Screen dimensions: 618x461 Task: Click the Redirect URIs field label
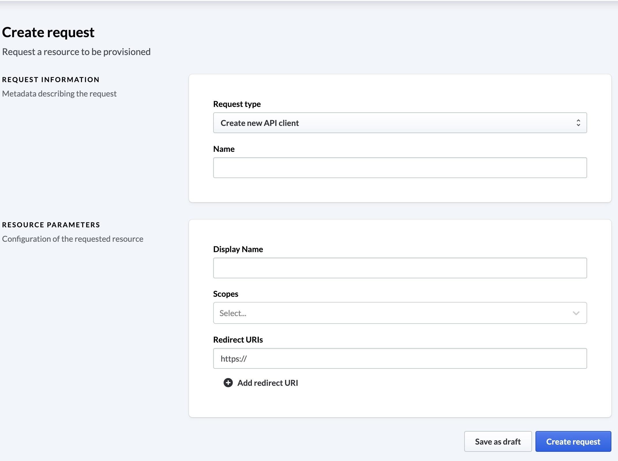point(238,339)
